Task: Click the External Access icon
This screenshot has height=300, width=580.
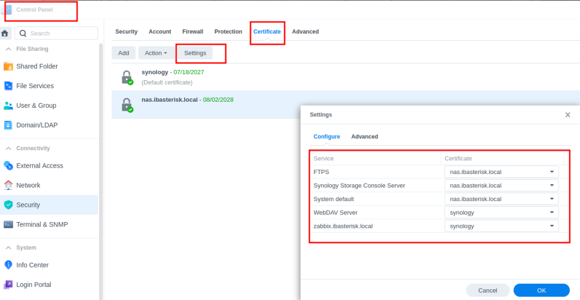Action: (8, 166)
